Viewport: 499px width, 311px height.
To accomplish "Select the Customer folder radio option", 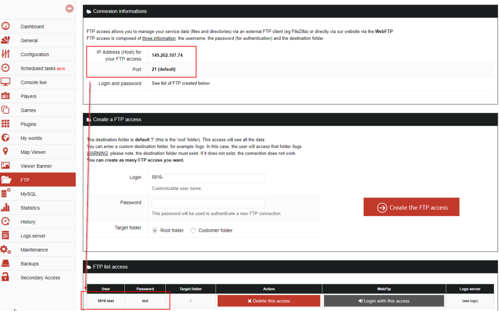I will (193, 231).
